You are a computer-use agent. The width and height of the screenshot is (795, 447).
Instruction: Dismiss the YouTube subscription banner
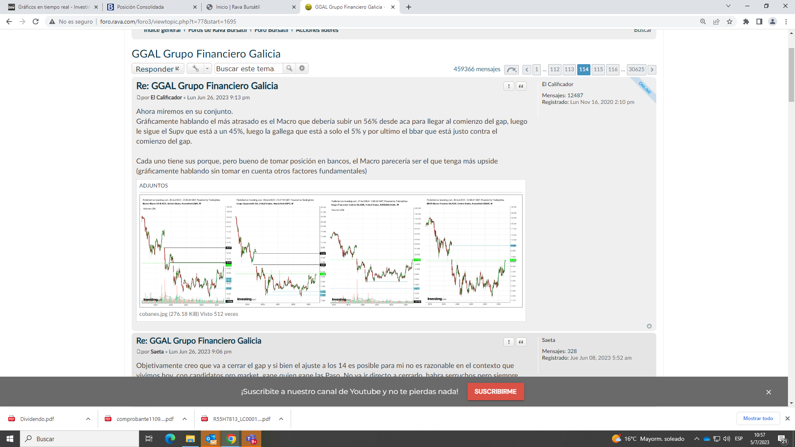click(x=768, y=392)
